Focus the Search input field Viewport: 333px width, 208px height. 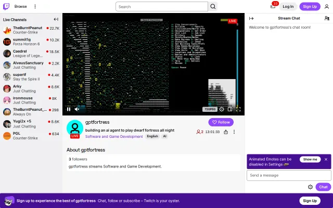[162, 7]
